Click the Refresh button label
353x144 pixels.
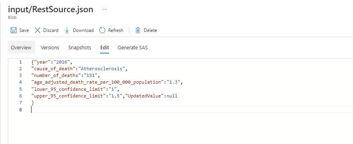(x=116, y=30)
